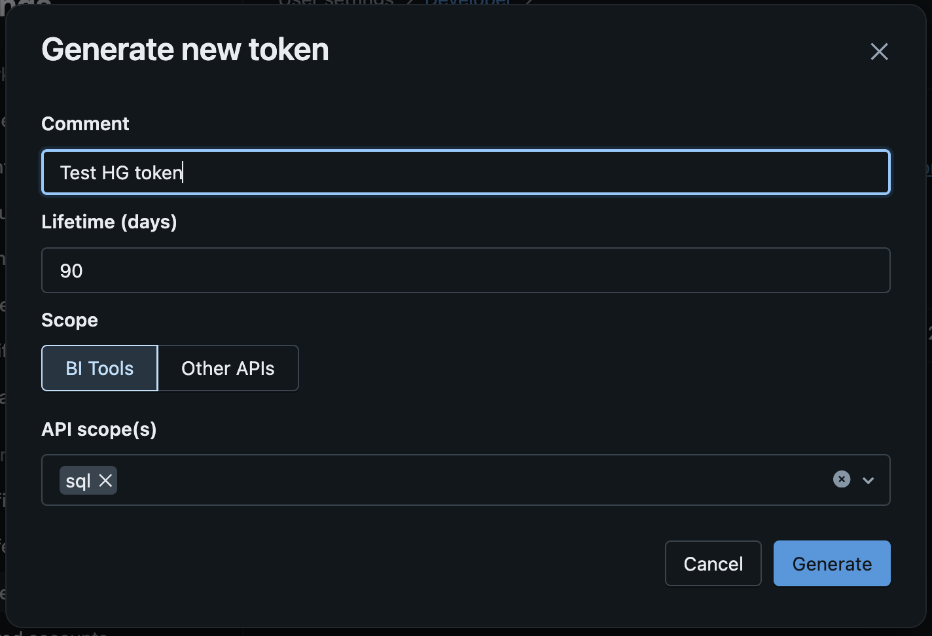This screenshot has height=636, width=932.
Task: Open the scope selection list via chevron
Action: tap(869, 480)
